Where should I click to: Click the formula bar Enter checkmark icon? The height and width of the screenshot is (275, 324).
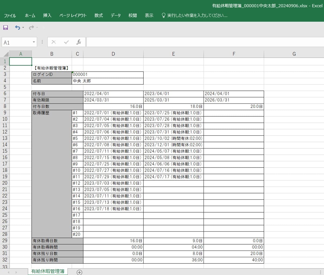[66, 42]
